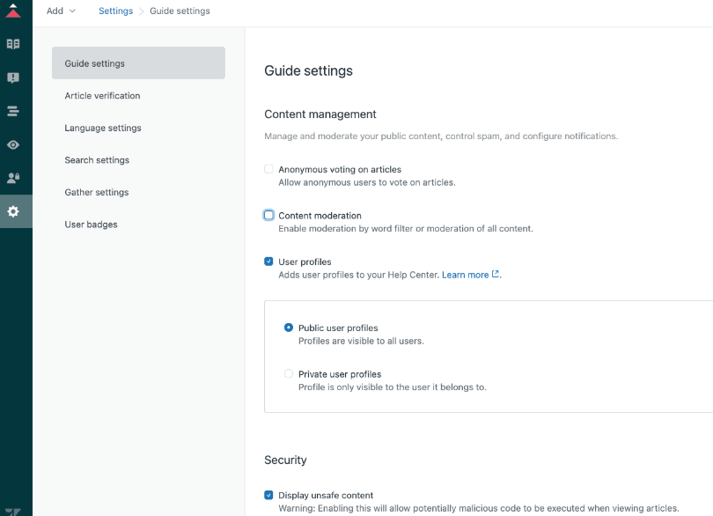
Task: Open the Add dropdown menu
Action: coord(61,11)
